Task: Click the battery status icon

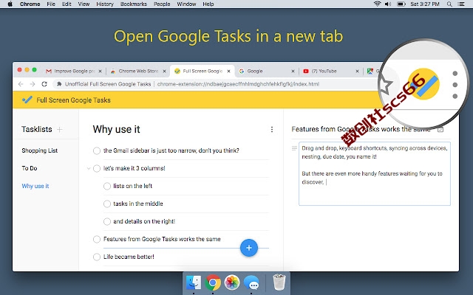Action: click(x=401, y=4)
